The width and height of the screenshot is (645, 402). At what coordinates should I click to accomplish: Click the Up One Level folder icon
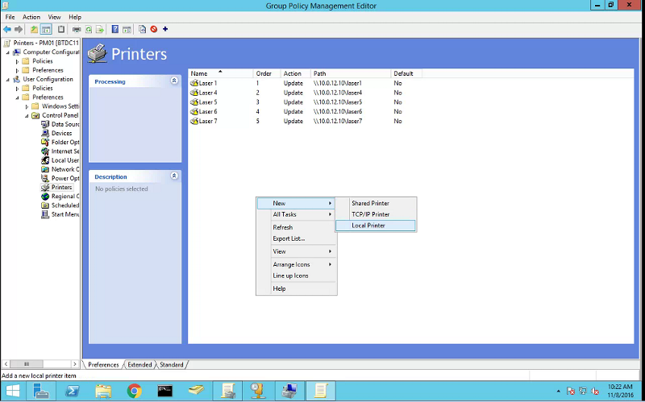pos(34,29)
